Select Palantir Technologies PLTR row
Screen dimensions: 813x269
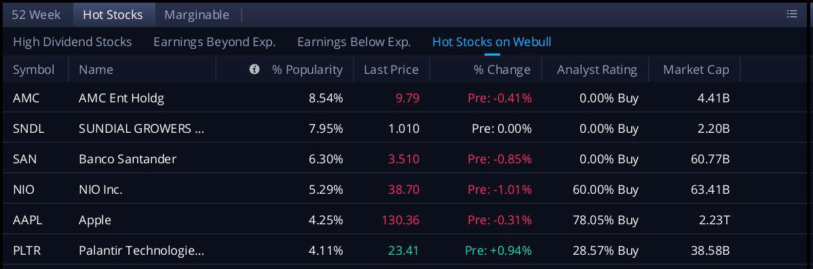[x=406, y=251]
